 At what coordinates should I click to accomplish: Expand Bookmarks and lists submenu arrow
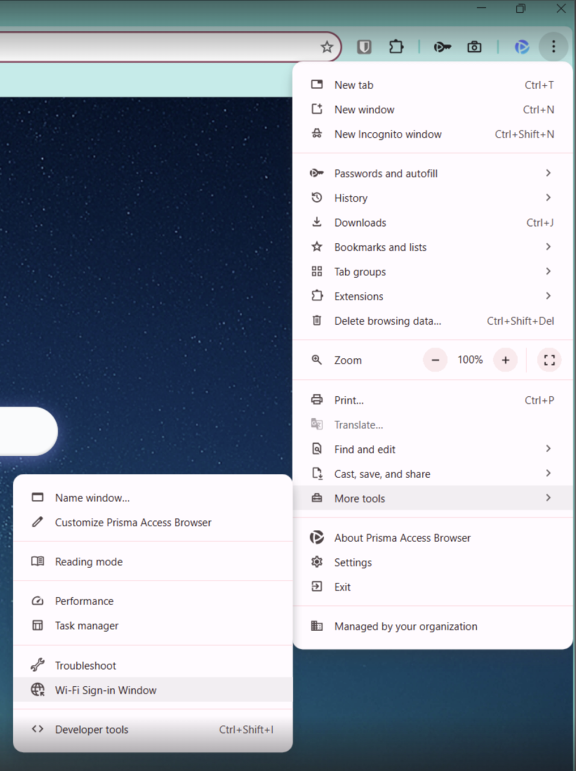pos(548,247)
